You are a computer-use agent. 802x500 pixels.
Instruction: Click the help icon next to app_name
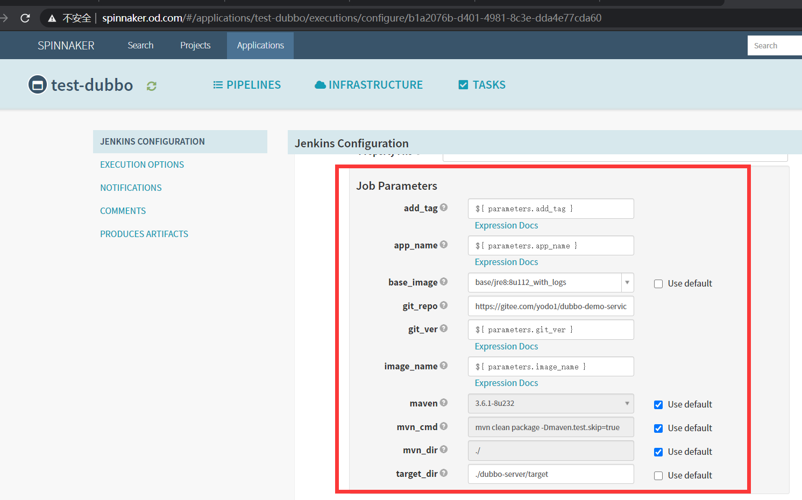444,245
